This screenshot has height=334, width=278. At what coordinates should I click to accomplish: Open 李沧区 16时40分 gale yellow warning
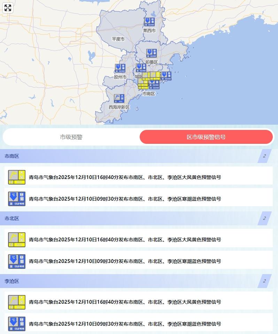(125, 302)
